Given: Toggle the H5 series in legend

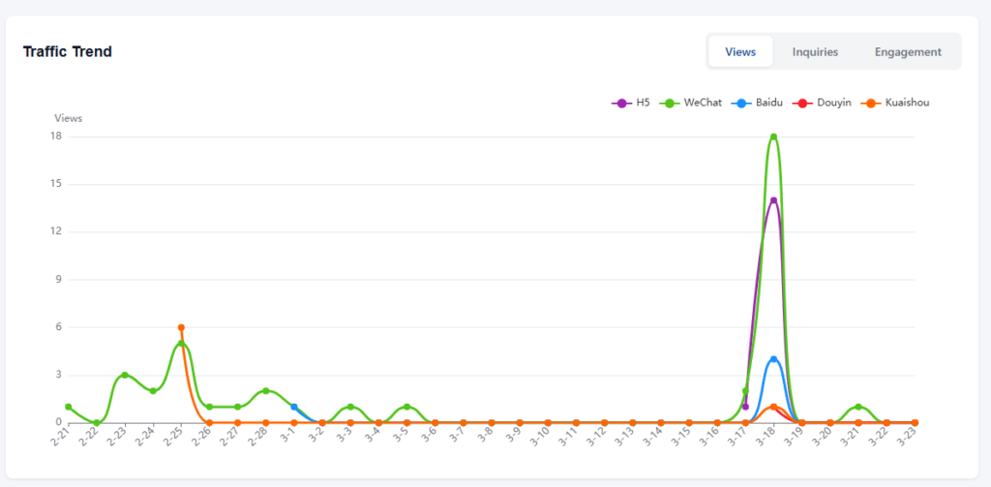Looking at the screenshot, I should [631, 102].
